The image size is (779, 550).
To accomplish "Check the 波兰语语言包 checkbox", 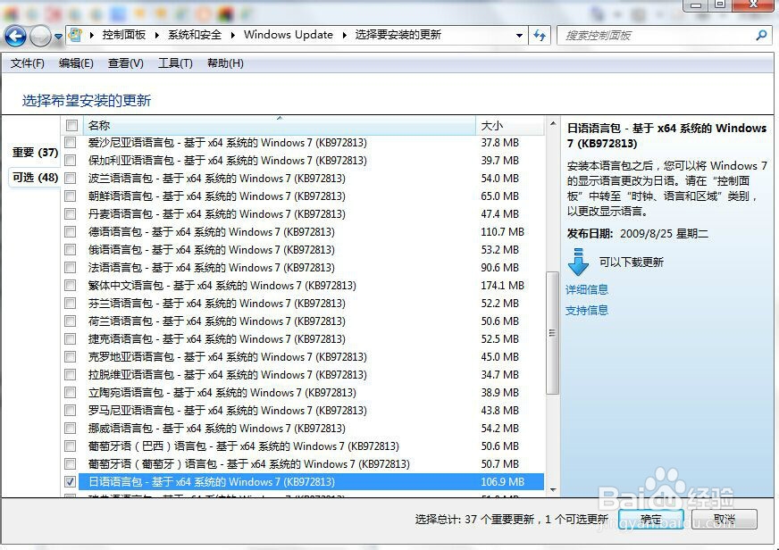I will coord(70,179).
